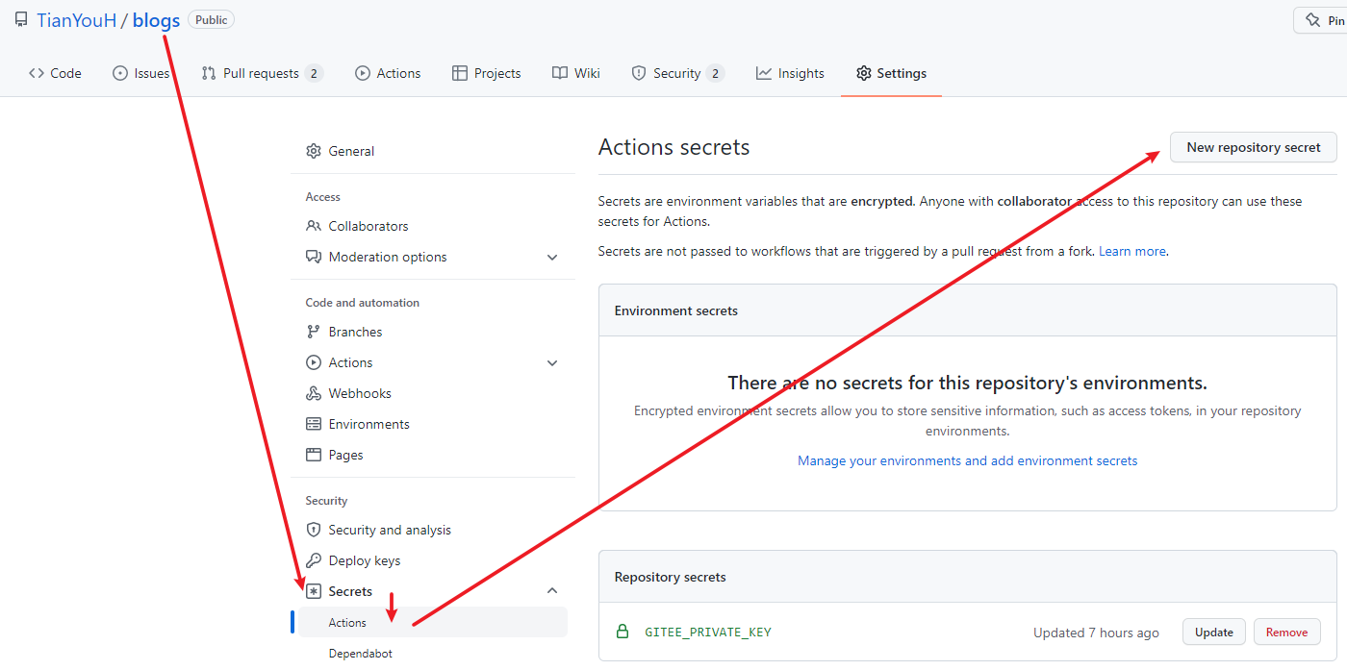Viewport: 1347px width, 670px height.
Task: View the Insights tab
Action: pyautogui.click(x=790, y=73)
